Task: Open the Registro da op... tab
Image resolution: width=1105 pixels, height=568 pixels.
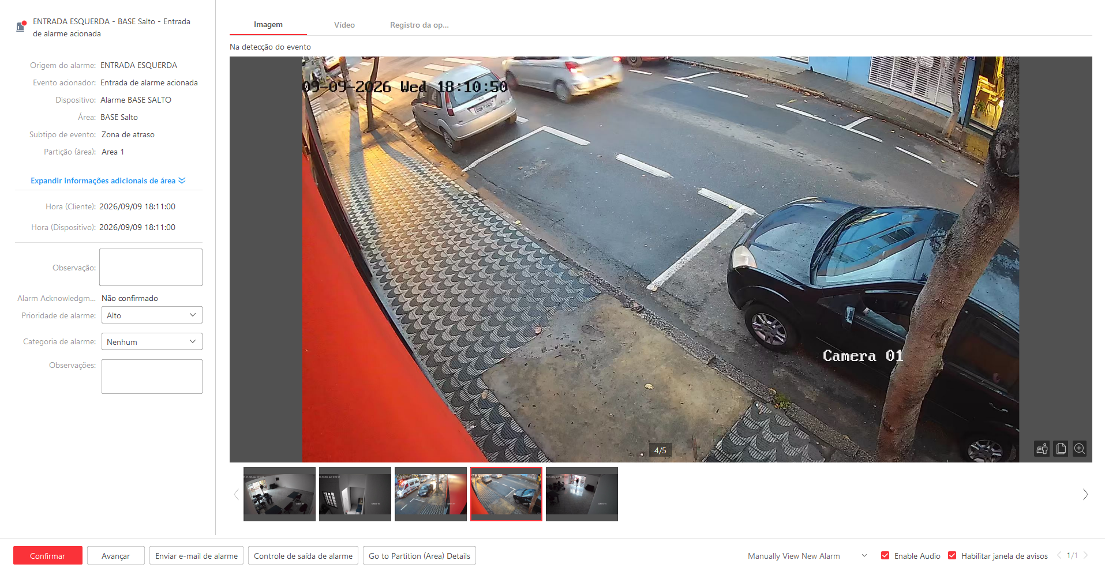Action: (419, 25)
